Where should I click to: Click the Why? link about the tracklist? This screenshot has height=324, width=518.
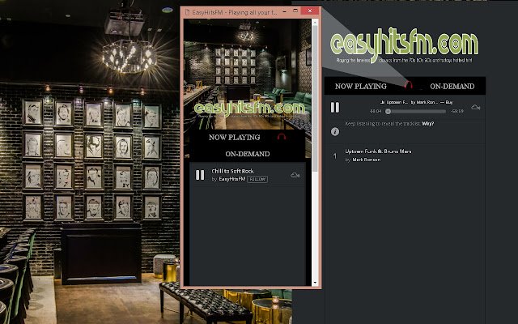[428, 124]
